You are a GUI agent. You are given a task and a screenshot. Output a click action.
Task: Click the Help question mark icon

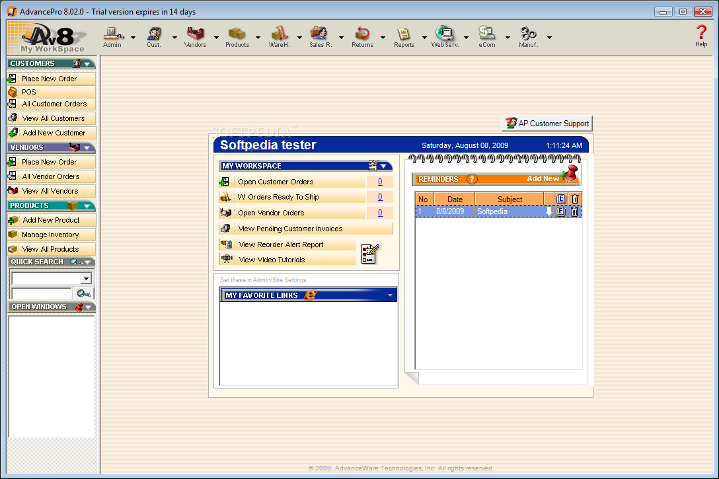point(701,36)
